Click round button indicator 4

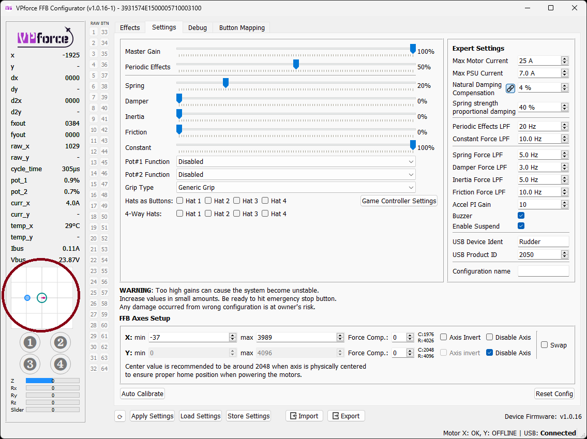[61, 364]
